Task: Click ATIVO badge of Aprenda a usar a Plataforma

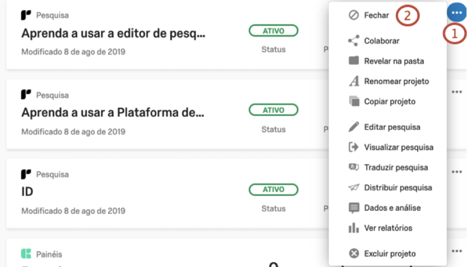Action: [x=274, y=110]
